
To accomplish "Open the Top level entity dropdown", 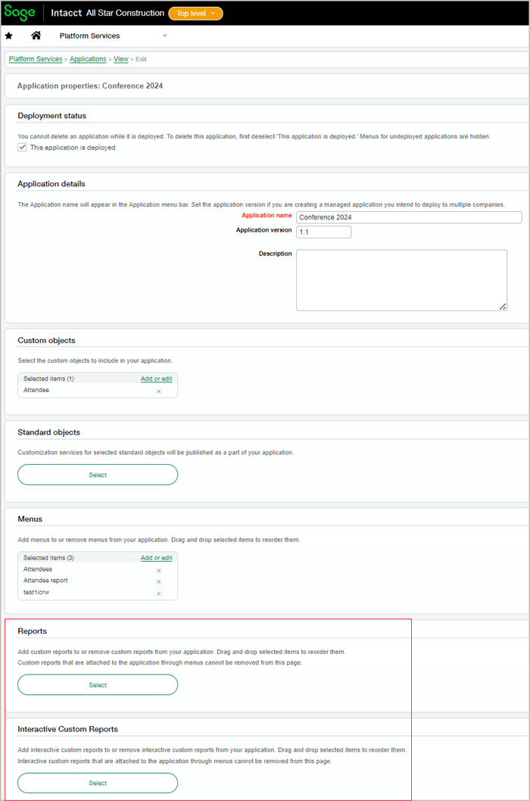I will (195, 13).
